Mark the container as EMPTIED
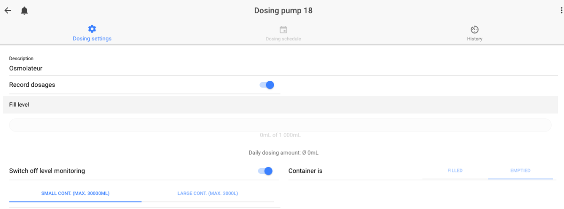The width and height of the screenshot is (564, 209). coord(520,170)
